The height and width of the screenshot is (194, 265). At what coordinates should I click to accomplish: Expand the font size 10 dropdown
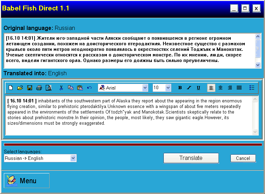pyautogui.click(x=168, y=88)
